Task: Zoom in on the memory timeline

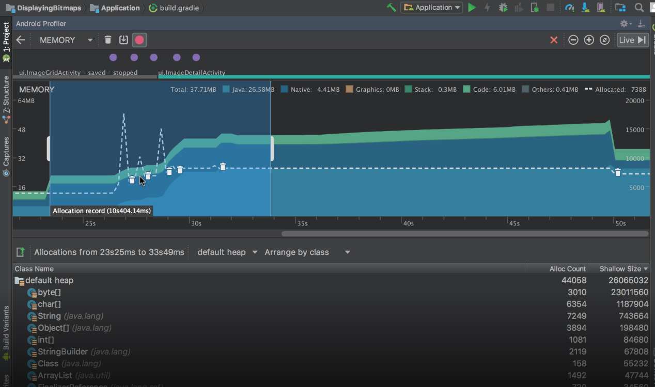Action: [x=589, y=40]
